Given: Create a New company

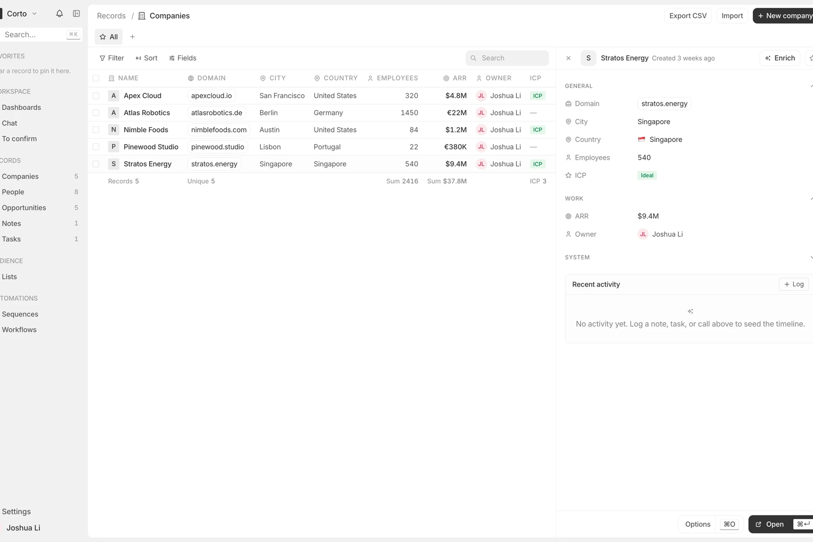Looking at the screenshot, I should click(x=783, y=16).
